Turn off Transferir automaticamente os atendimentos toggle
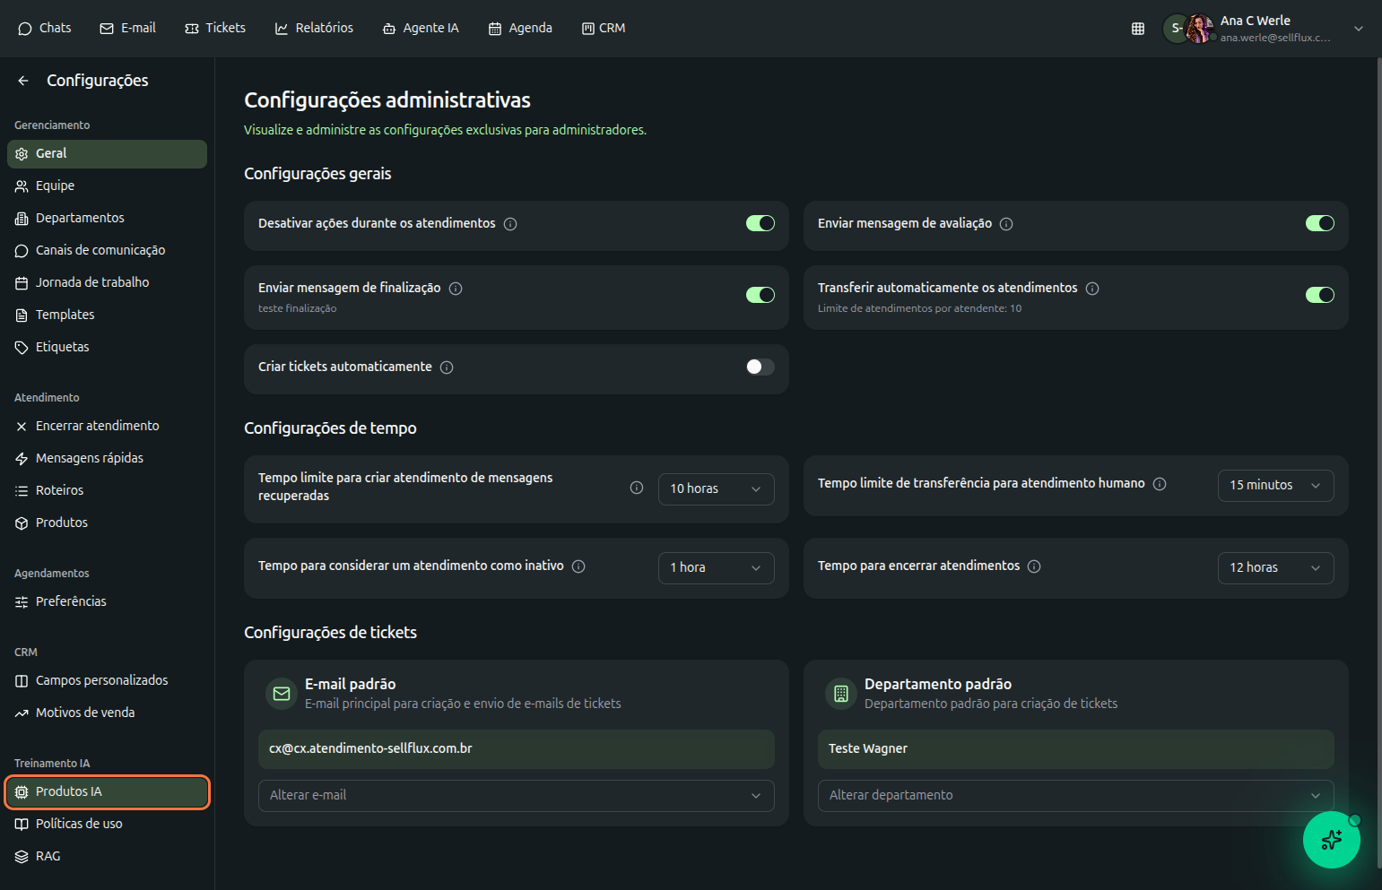 (x=1319, y=295)
